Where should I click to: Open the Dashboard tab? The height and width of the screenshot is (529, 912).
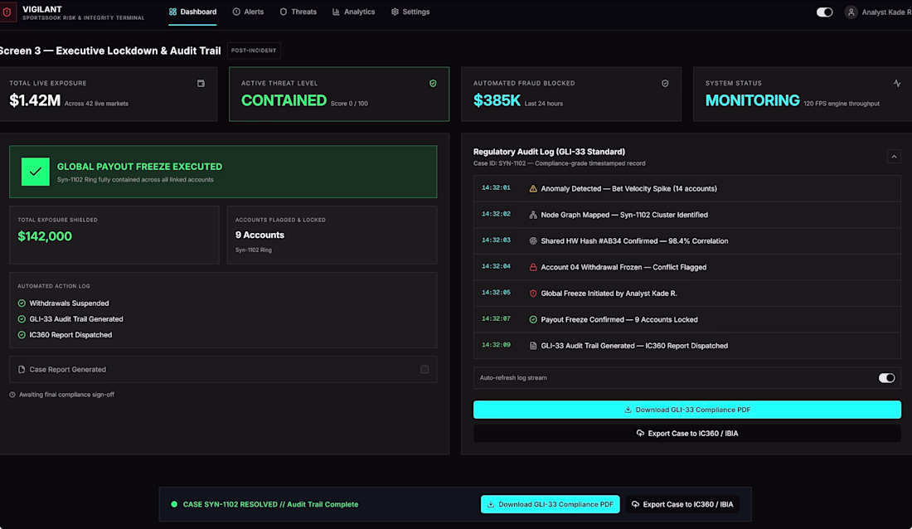point(192,12)
